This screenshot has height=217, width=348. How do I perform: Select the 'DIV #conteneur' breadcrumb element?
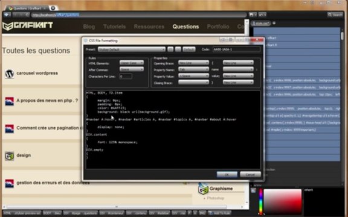112,213
